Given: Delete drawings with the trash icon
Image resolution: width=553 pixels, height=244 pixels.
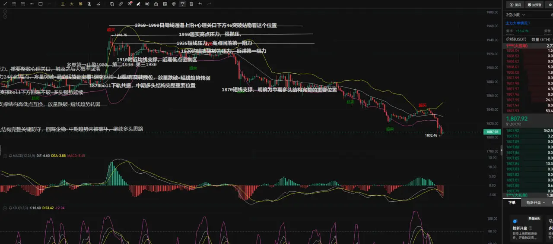Looking at the screenshot, I should click(x=191, y=4).
